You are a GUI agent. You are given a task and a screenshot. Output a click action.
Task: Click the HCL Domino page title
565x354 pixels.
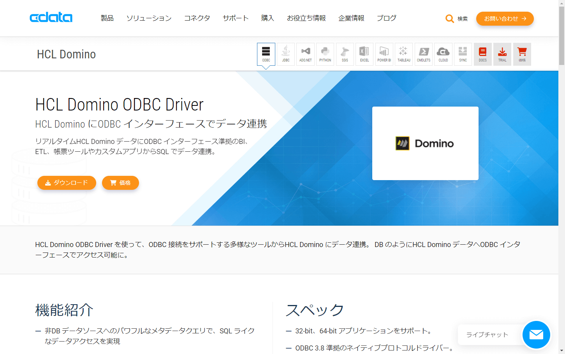coord(66,54)
